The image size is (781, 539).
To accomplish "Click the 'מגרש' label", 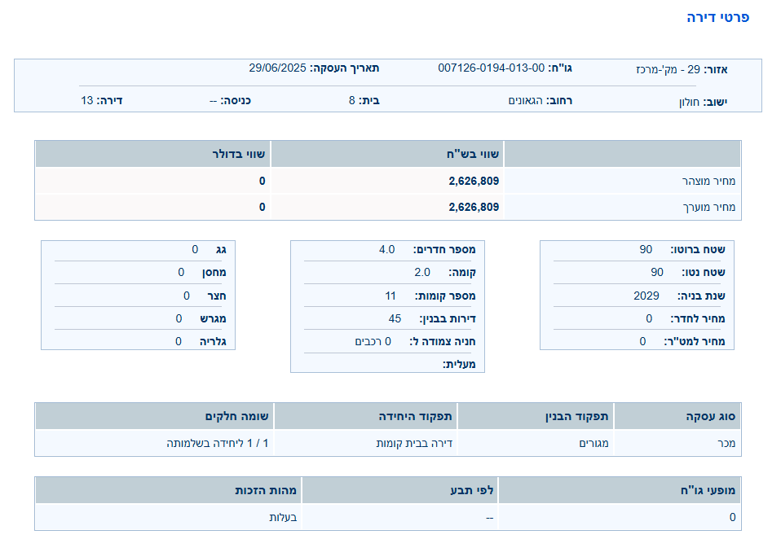I will tap(213, 318).
